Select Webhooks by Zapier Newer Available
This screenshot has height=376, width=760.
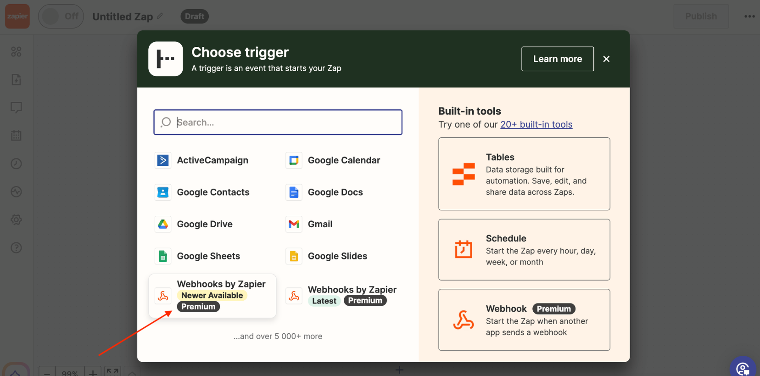click(x=212, y=295)
